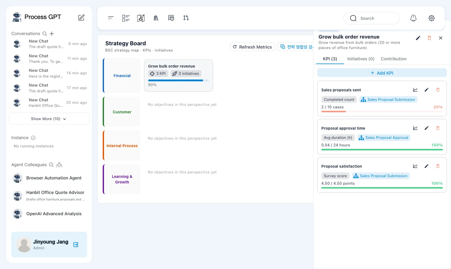Edit the Proposal approval time KPI
Viewport: 451px width, 269px height.
pos(426,128)
